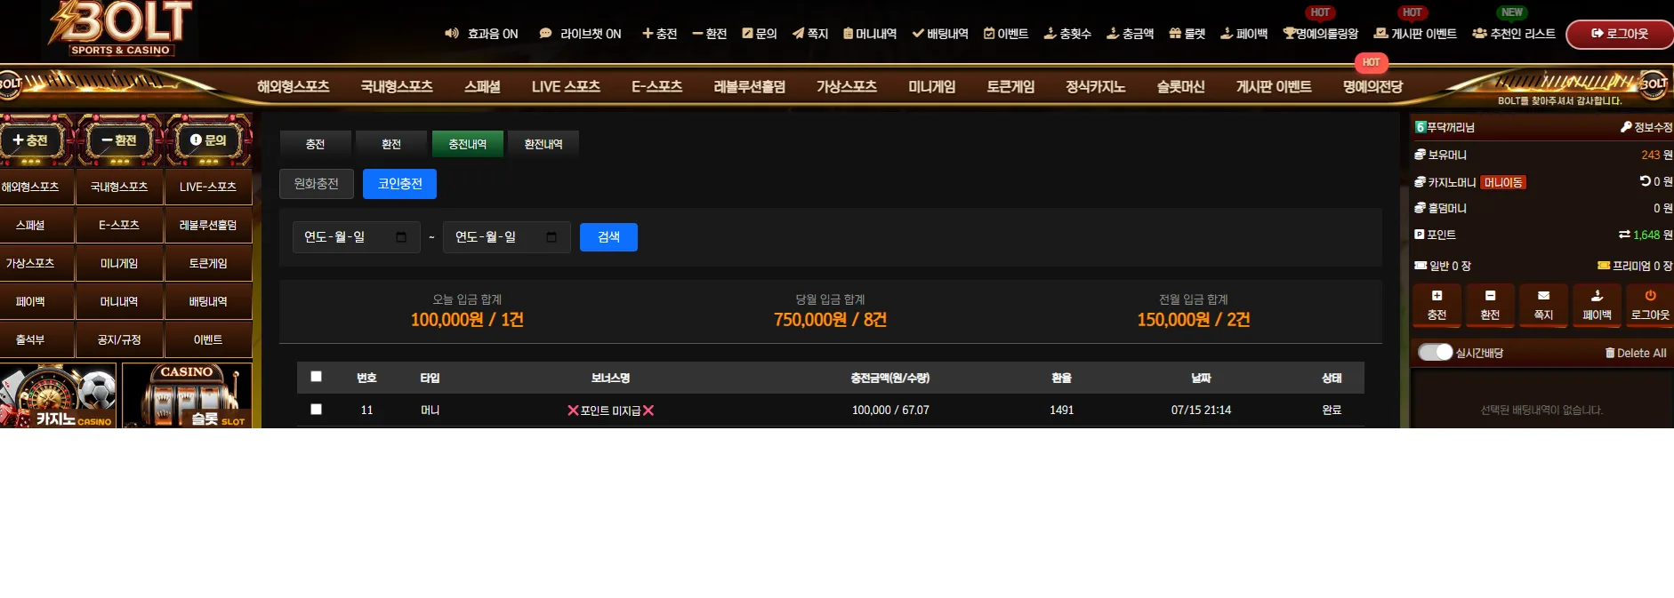Click the 정보수정 key icon
Screen dimensions: 1674x598
pyautogui.click(x=1626, y=127)
